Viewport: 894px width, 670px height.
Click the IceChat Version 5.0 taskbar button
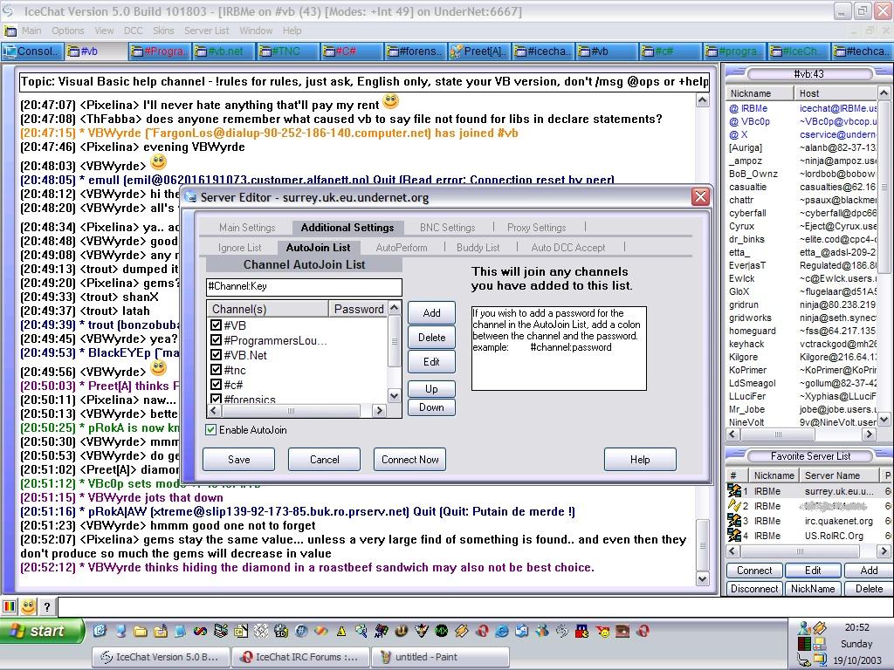pyautogui.click(x=161, y=657)
